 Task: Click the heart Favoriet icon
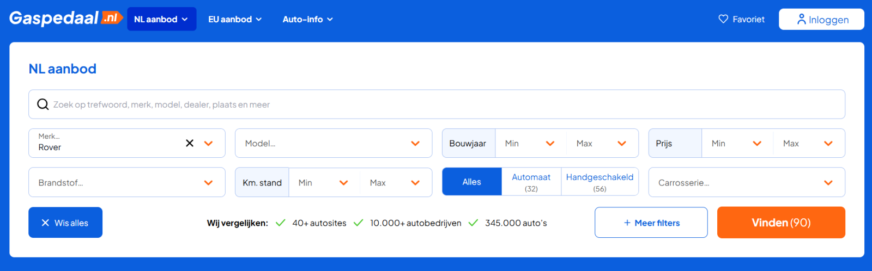click(723, 19)
